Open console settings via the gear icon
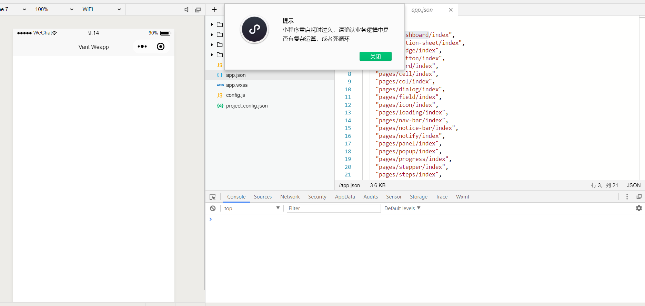This screenshot has height=306, width=645. (639, 208)
